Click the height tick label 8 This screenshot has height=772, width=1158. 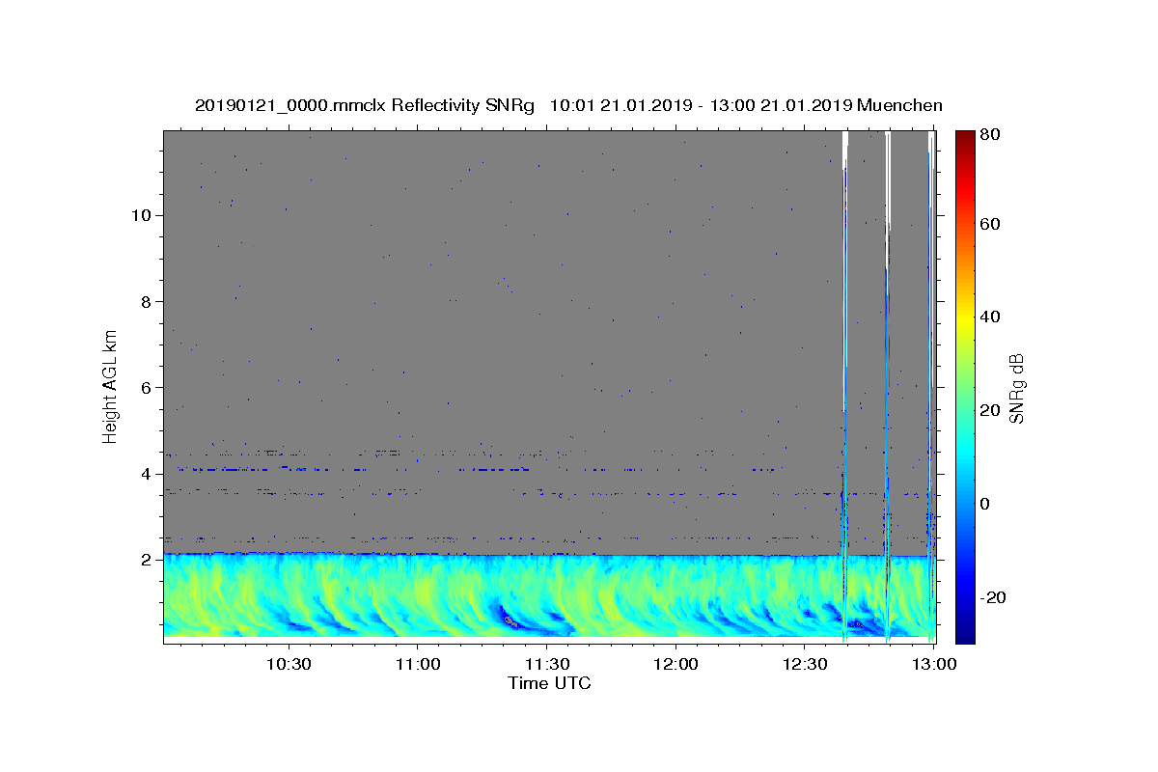148,301
